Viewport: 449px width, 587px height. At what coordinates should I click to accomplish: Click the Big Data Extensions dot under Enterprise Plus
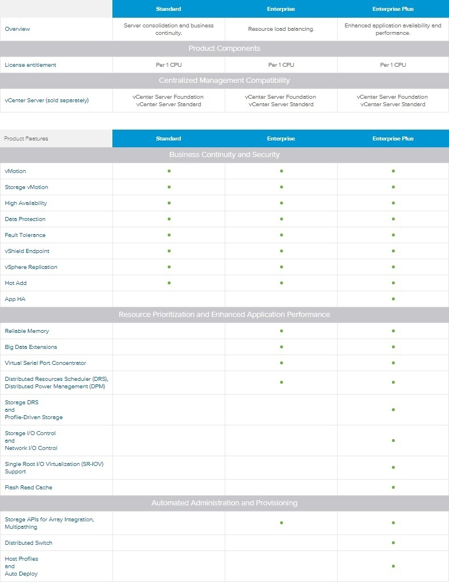tap(393, 347)
